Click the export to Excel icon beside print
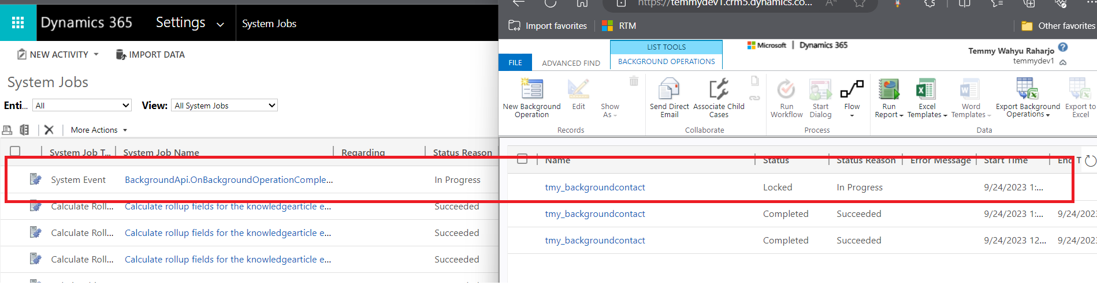Screen dimensions: 1097x285 24,130
